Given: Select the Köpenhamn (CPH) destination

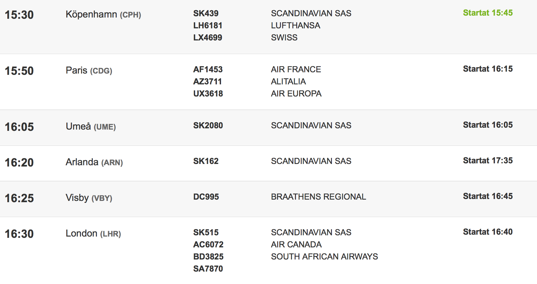Looking at the screenshot, I should 103,15.
